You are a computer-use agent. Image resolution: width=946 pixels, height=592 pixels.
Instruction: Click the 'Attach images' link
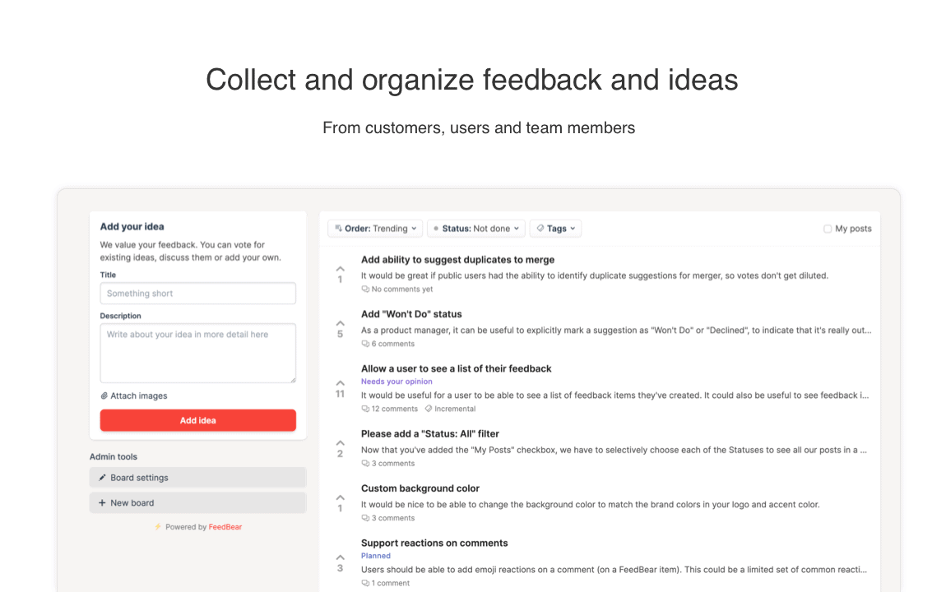point(134,396)
